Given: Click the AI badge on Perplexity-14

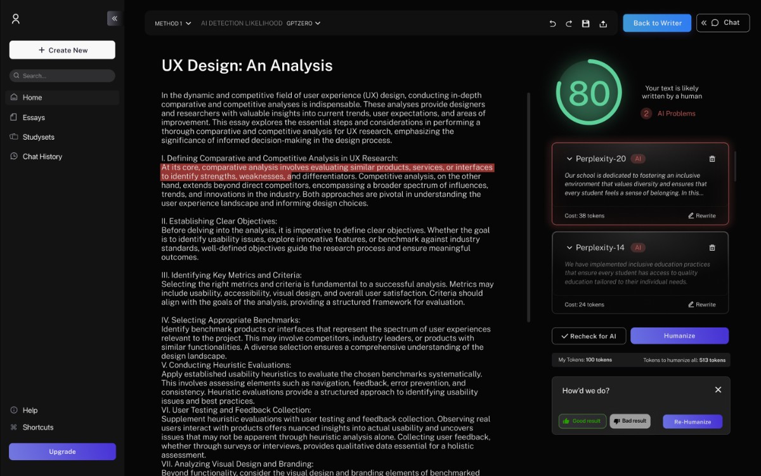Looking at the screenshot, I should (639, 248).
